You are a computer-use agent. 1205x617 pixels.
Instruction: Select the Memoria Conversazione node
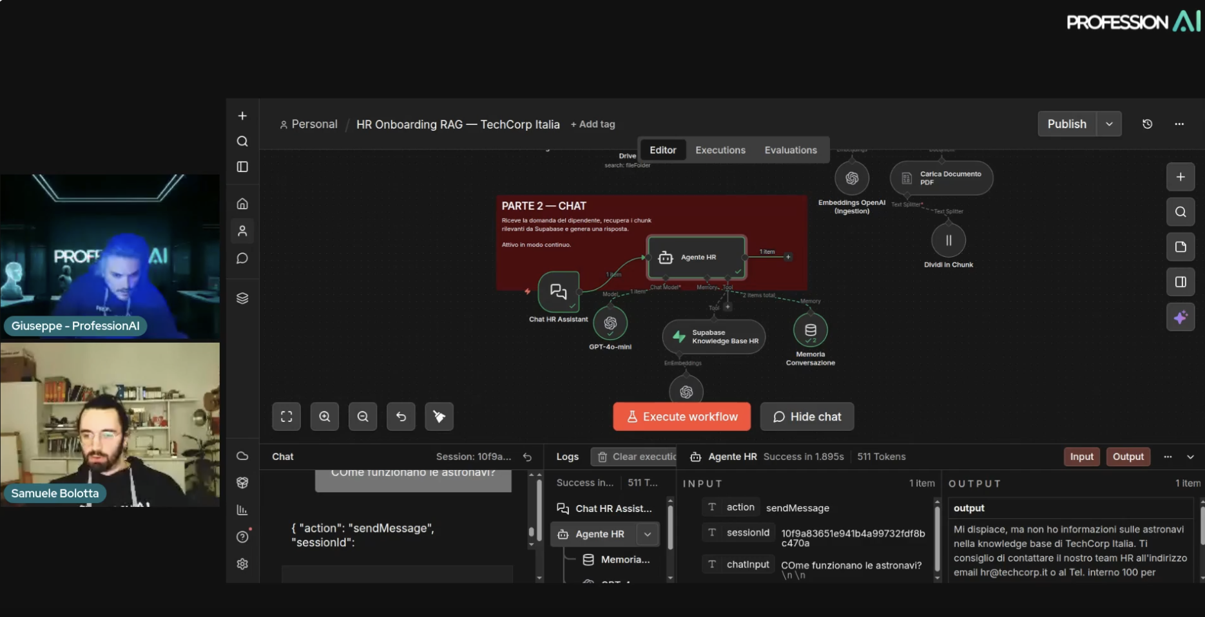(811, 330)
